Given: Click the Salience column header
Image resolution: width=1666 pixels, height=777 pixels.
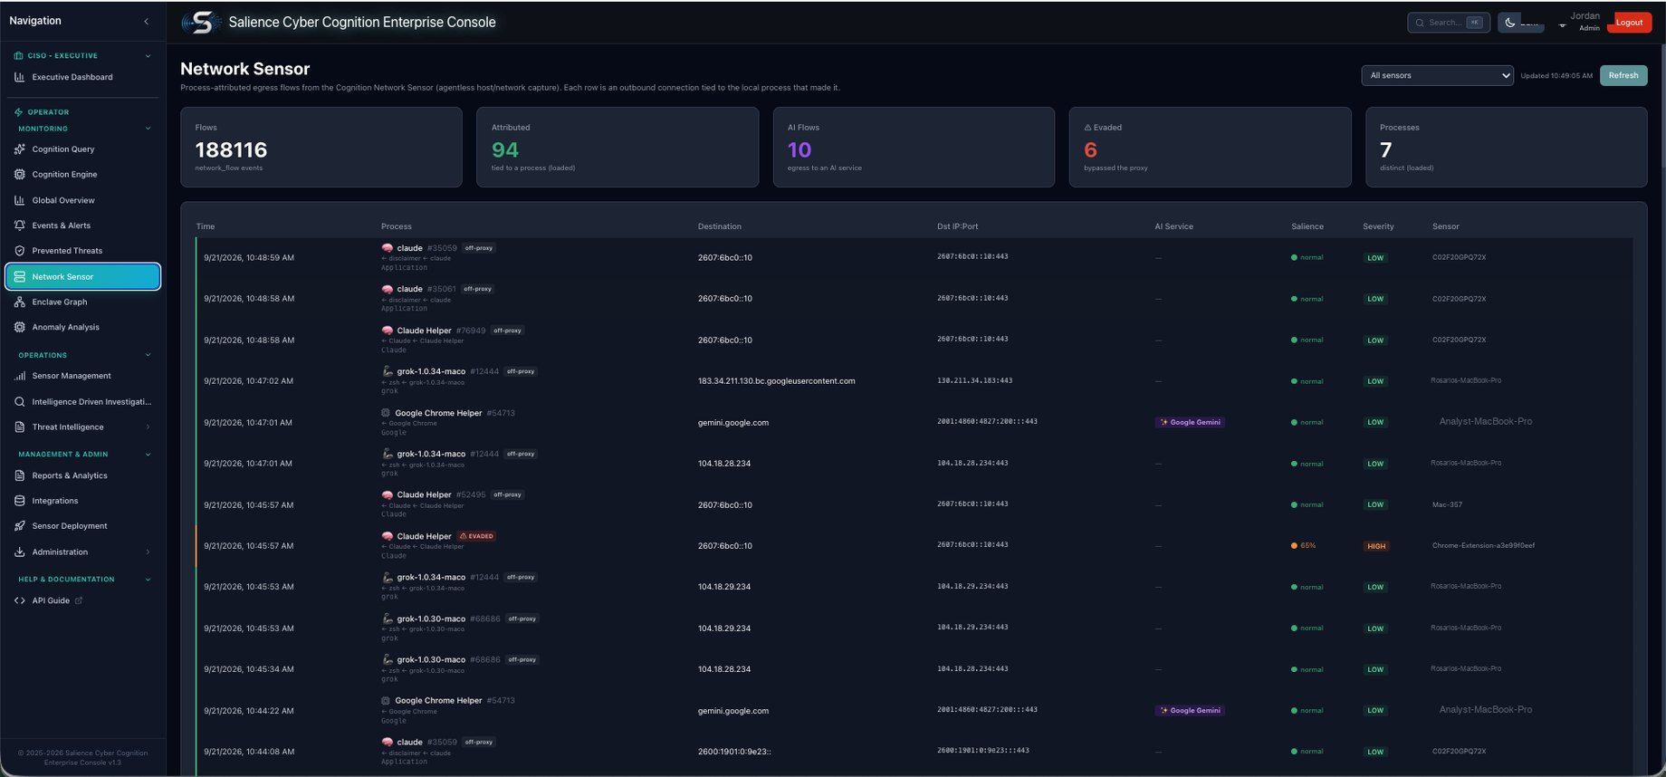Looking at the screenshot, I should pos(1307,226).
